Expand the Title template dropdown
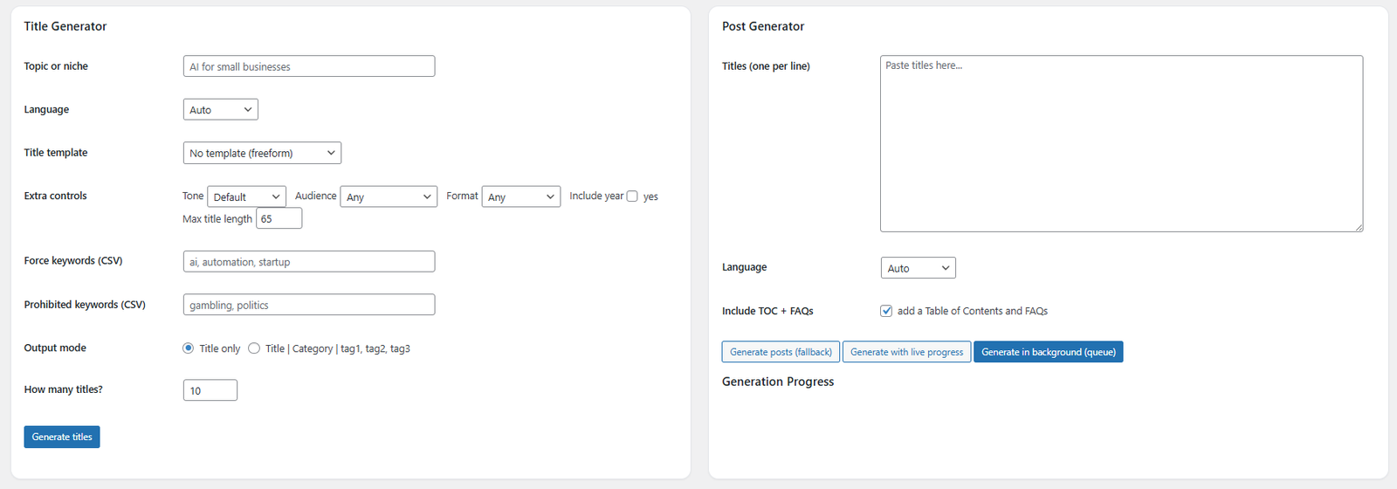Screen dimensions: 1397x489 tap(262, 154)
